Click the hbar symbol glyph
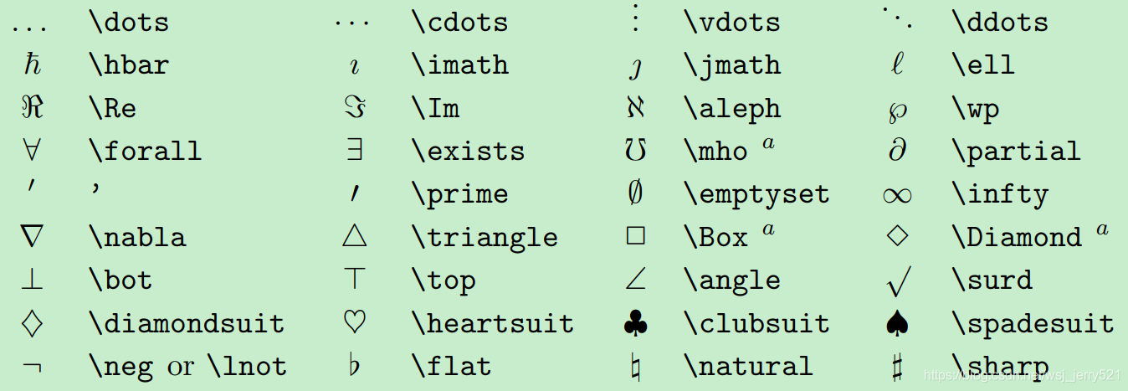This screenshot has width=1128, height=391. click(32, 65)
